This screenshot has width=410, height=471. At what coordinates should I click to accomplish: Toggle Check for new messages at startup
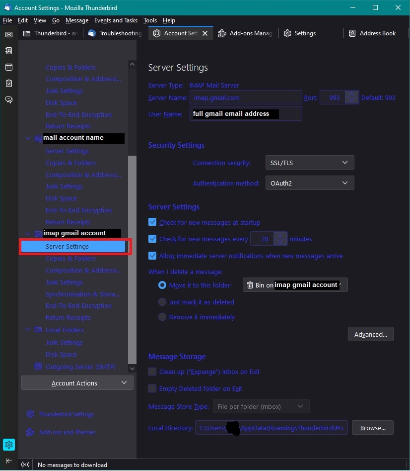pyautogui.click(x=152, y=222)
